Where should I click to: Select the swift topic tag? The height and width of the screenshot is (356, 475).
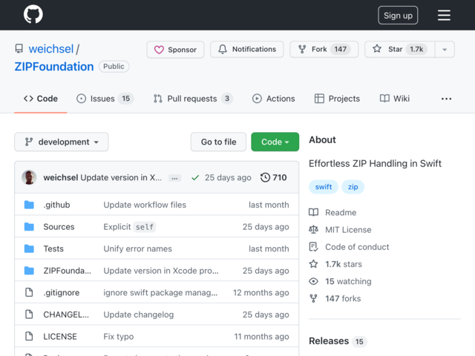tap(324, 187)
